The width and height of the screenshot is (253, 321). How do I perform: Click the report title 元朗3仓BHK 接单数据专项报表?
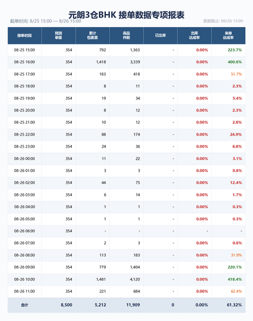click(126, 15)
